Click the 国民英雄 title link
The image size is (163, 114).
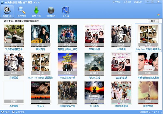40,49
